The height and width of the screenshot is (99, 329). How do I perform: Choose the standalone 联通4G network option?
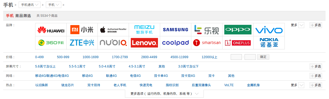click(111, 76)
